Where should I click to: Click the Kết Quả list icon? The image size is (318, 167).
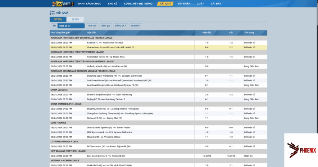[x=52, y=13]
